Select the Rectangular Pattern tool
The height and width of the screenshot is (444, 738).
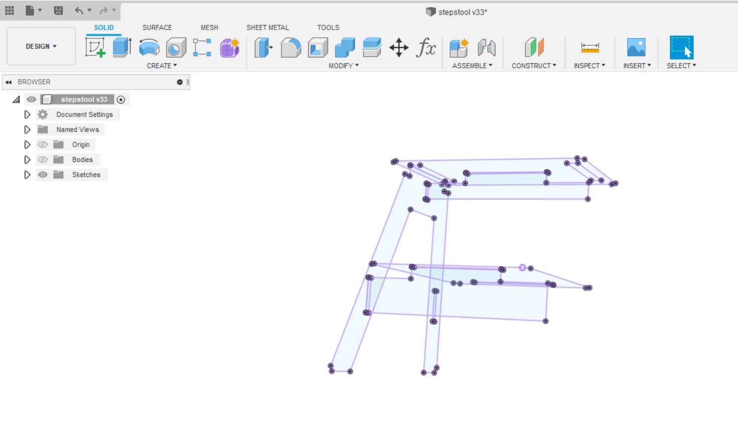[202, 48]
